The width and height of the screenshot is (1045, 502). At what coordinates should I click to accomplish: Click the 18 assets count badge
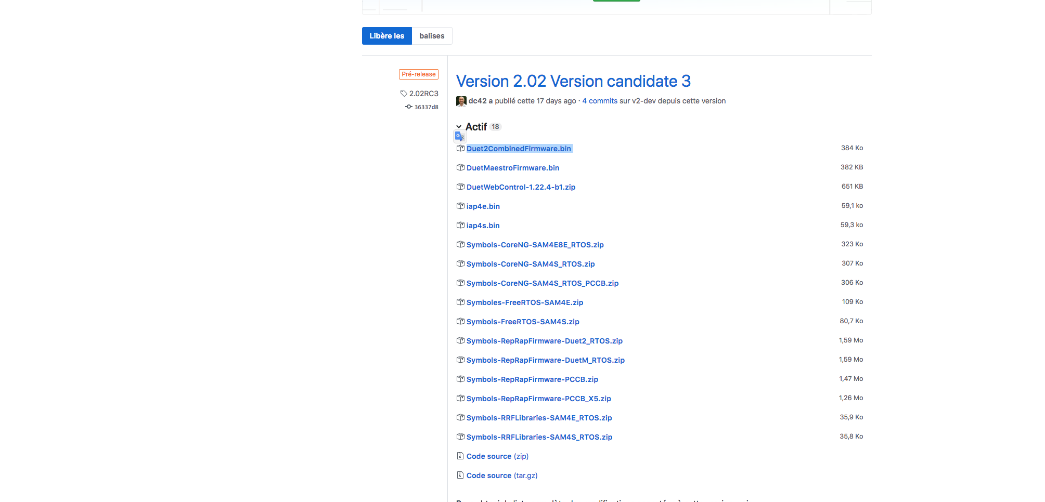(495, 127)
